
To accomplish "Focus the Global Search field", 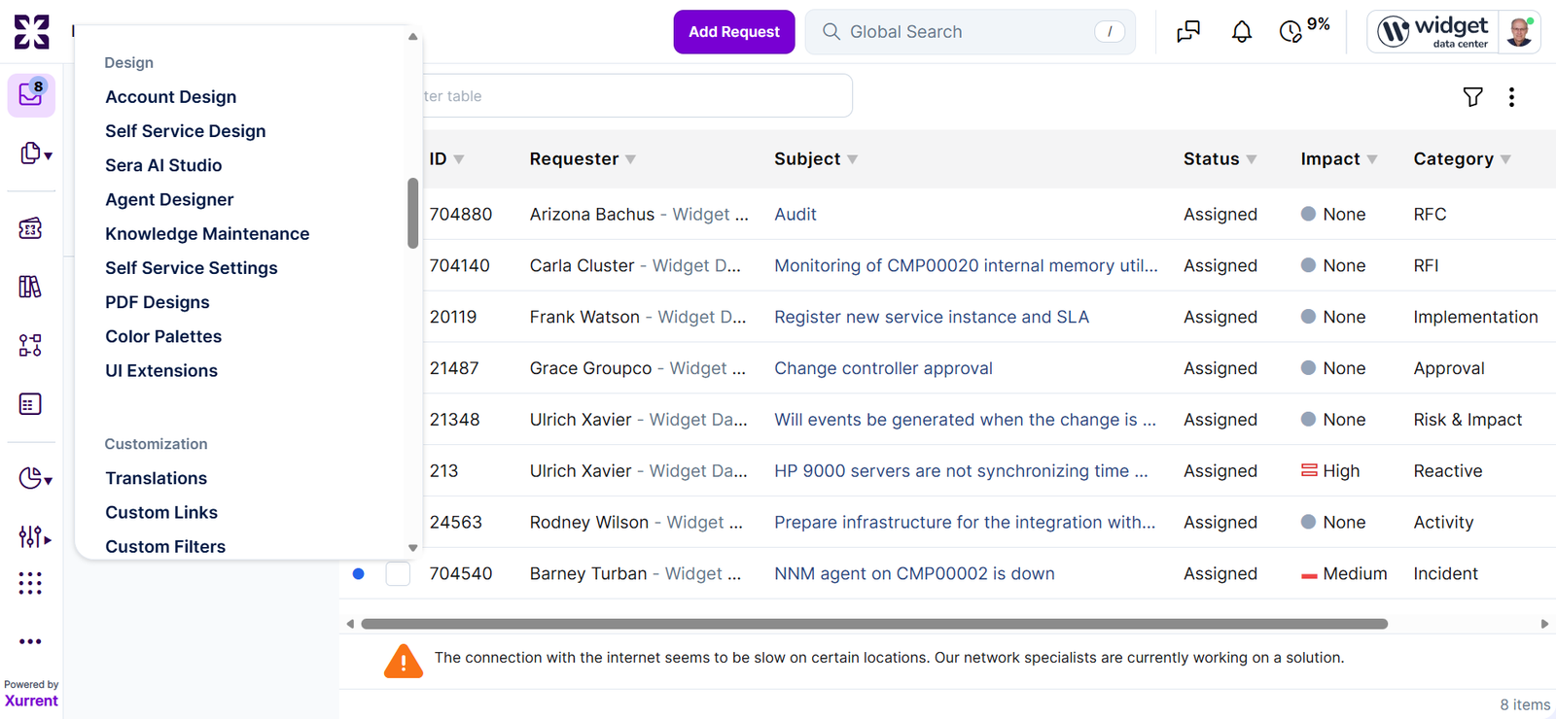I will point(971,32).
